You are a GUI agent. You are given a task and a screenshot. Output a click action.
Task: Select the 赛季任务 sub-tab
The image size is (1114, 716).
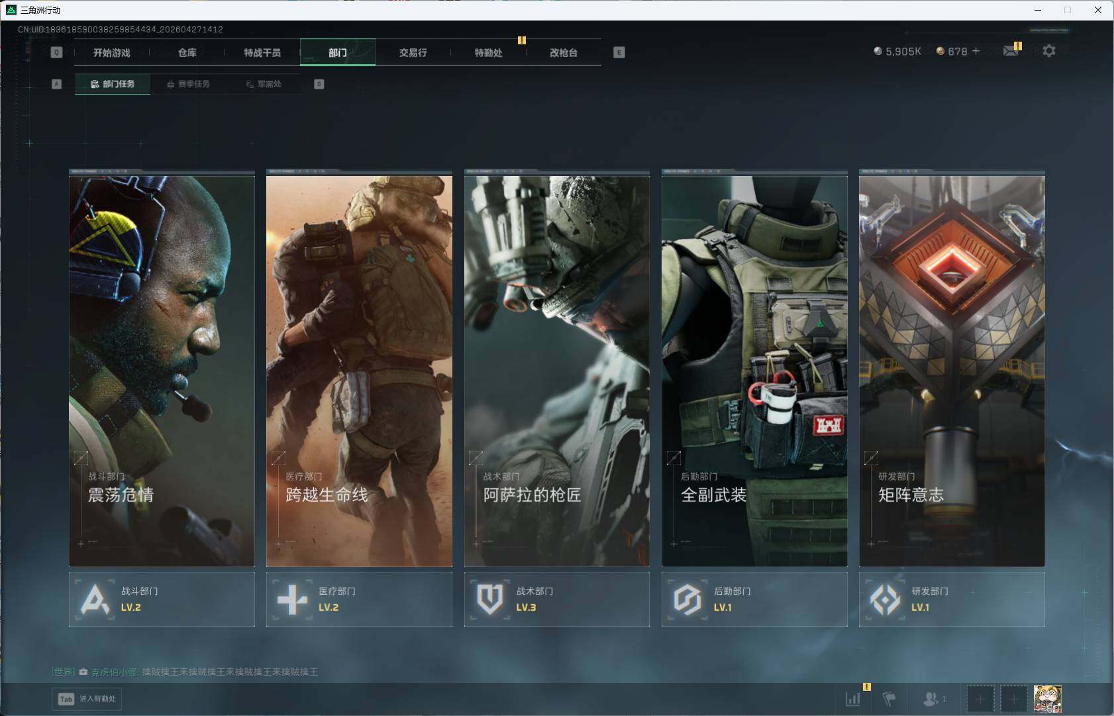(188, 84)
